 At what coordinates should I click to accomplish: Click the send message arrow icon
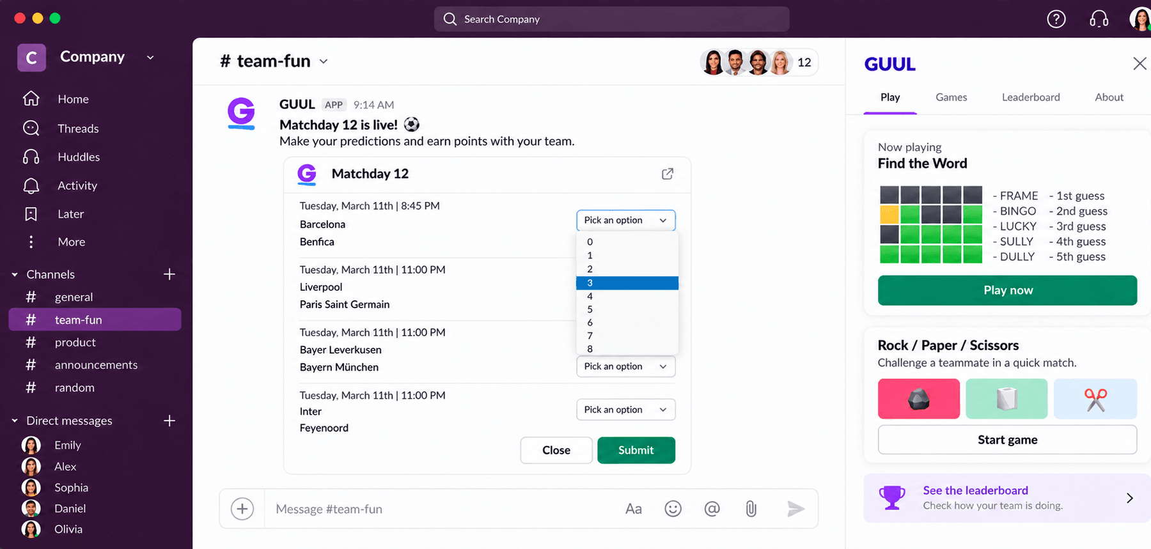point(795,509)
